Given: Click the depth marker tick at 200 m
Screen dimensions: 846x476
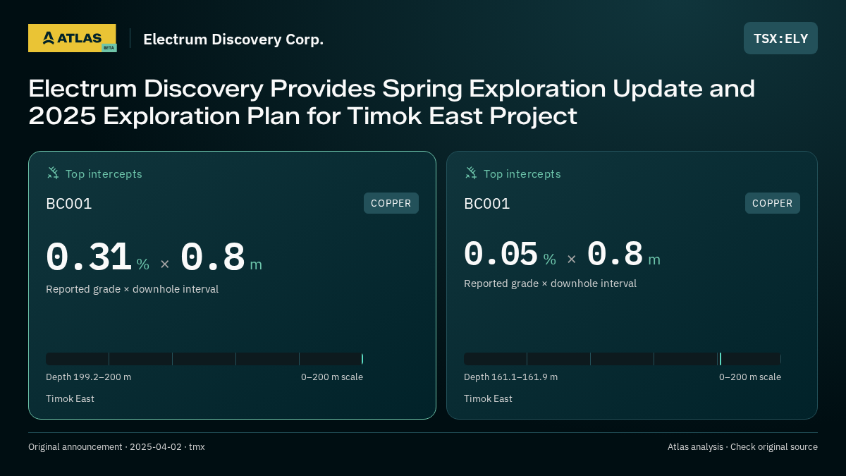Looking at the screenshot, I should 362,359.
